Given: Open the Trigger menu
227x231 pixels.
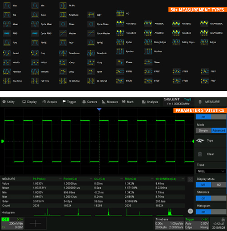Looking at the screenshot, I should (69, 102).
